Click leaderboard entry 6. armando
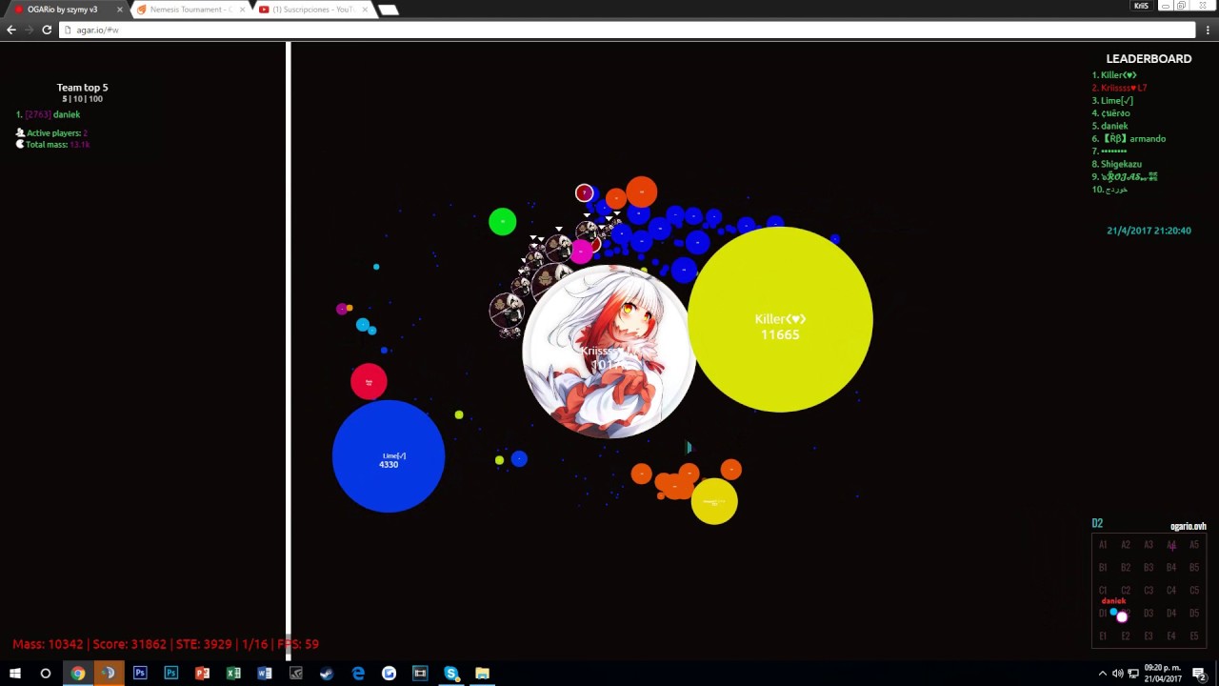 [x=1129, y=138]
